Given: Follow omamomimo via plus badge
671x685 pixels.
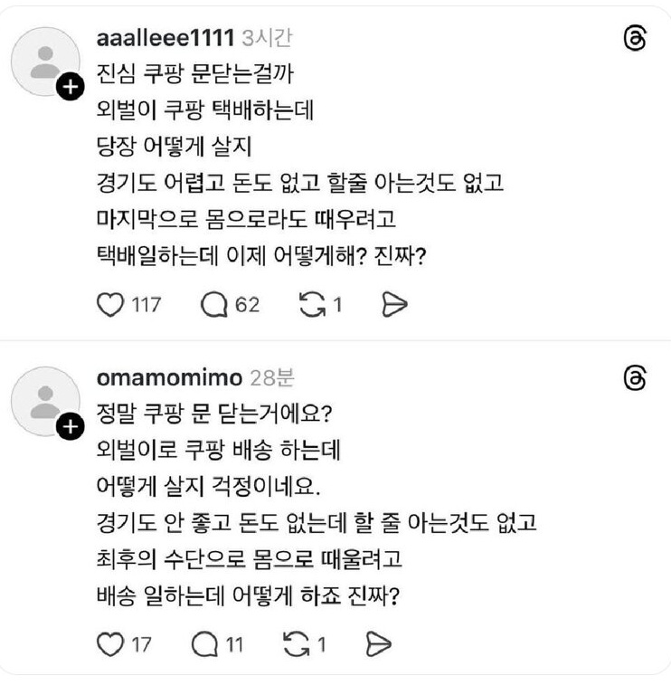Looking at the screenshot, I should pyautogui.click(x=71, y=426).
